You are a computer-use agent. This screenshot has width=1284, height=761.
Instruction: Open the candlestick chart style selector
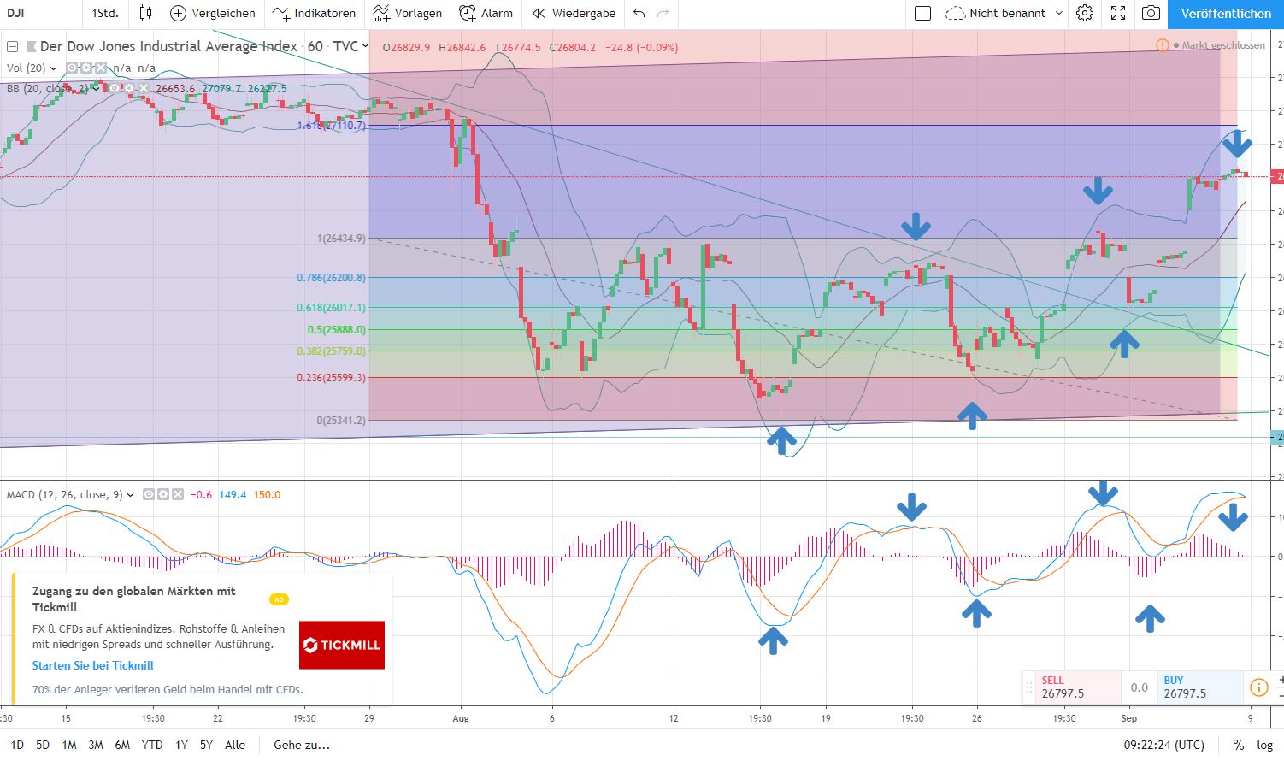point(146,13)
